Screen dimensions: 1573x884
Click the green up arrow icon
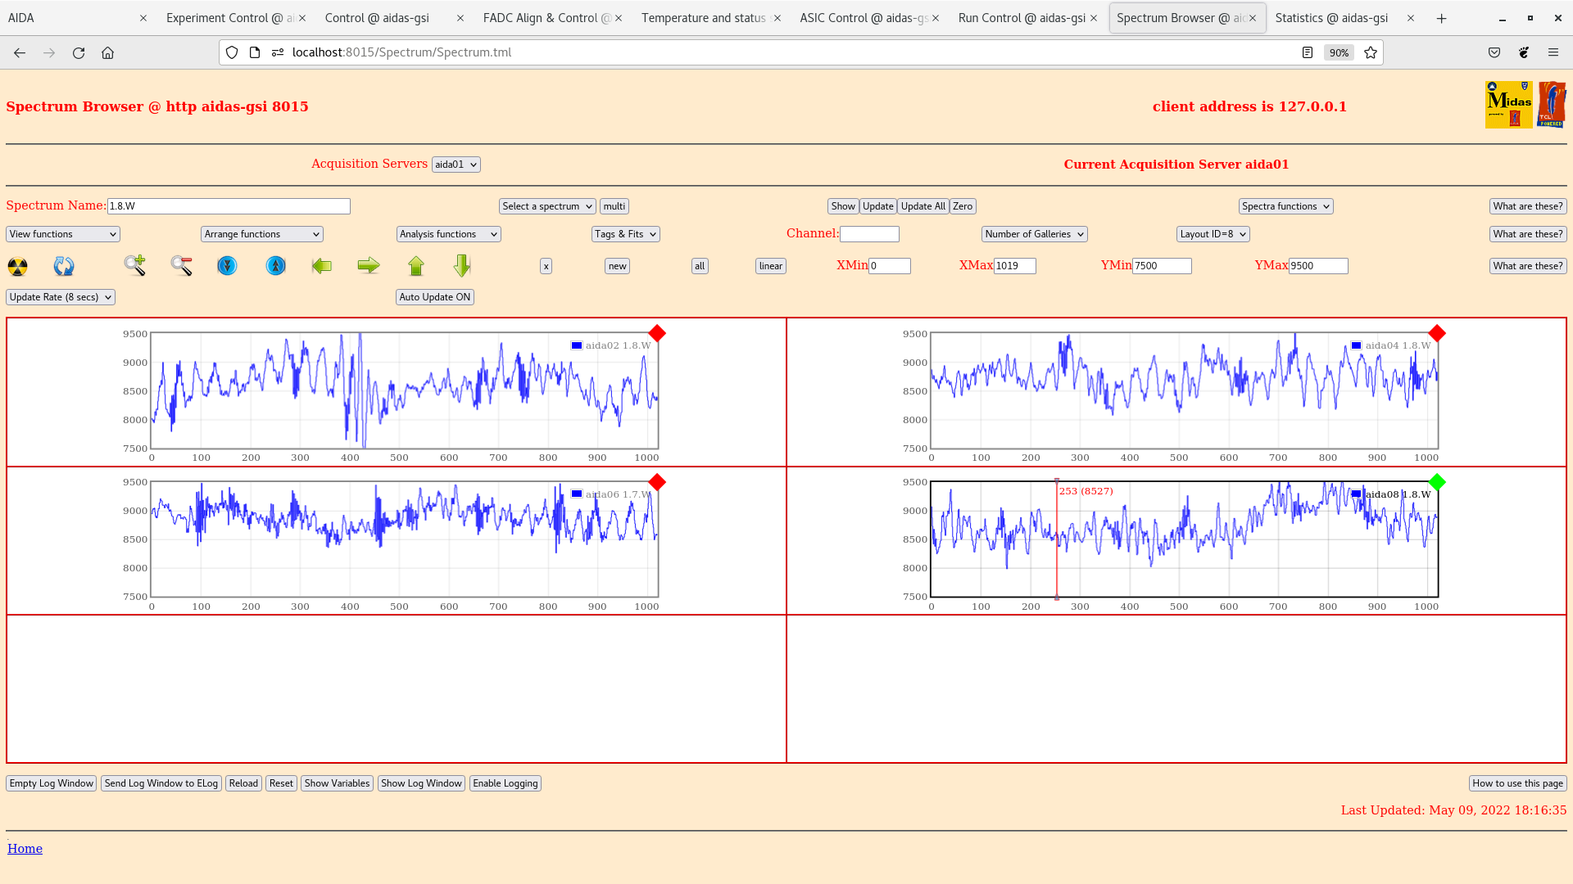click(x=416, y=266)
